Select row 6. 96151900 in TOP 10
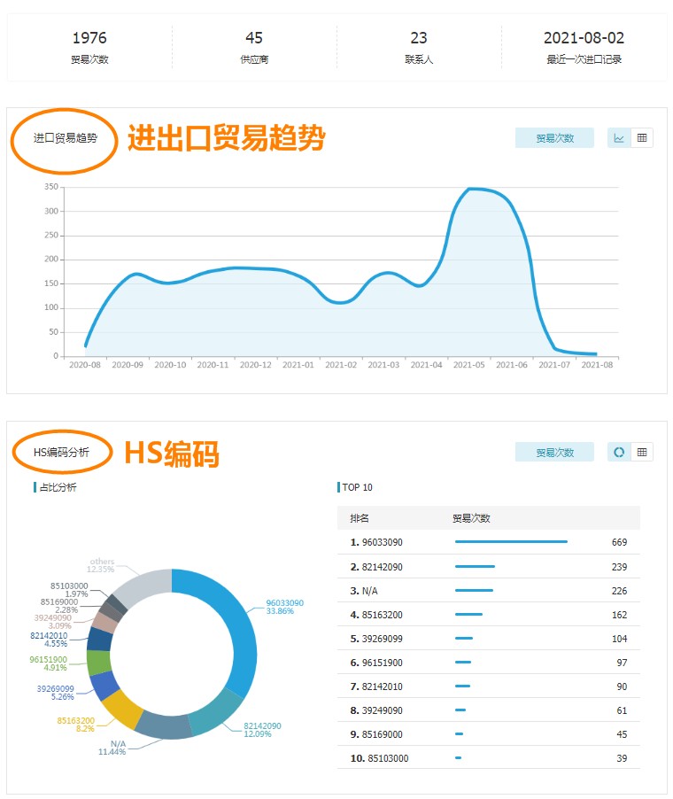 (489, 663)
